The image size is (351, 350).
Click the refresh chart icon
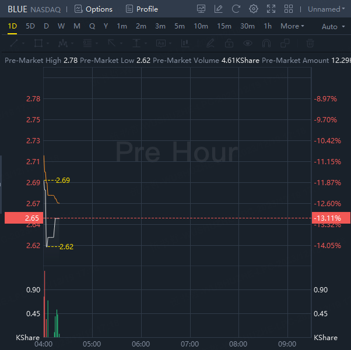236,9
